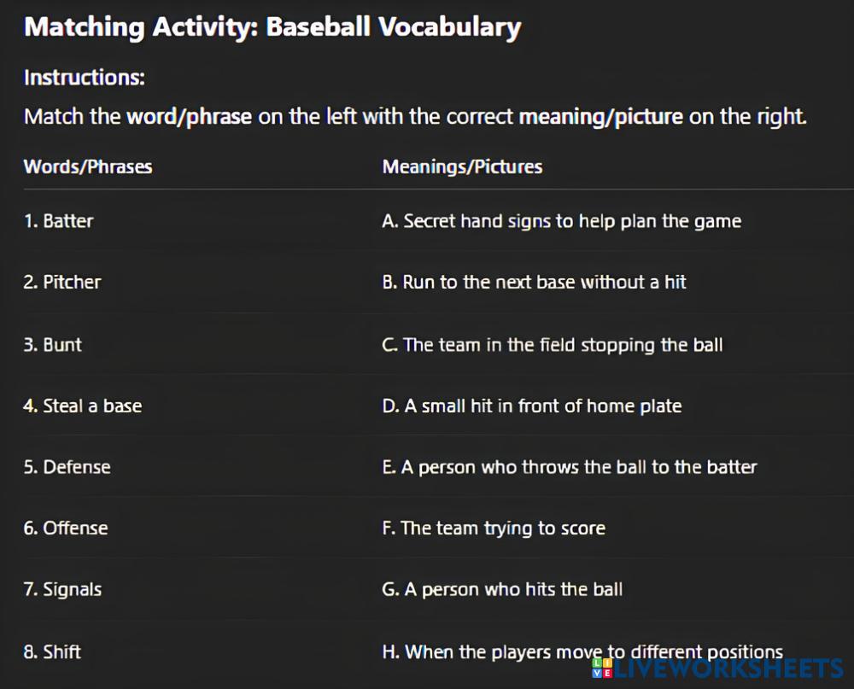The height and width of the screenshot is (689, 854).
Task: Click the 'Words/Phrases' column header
Action: 88,166
